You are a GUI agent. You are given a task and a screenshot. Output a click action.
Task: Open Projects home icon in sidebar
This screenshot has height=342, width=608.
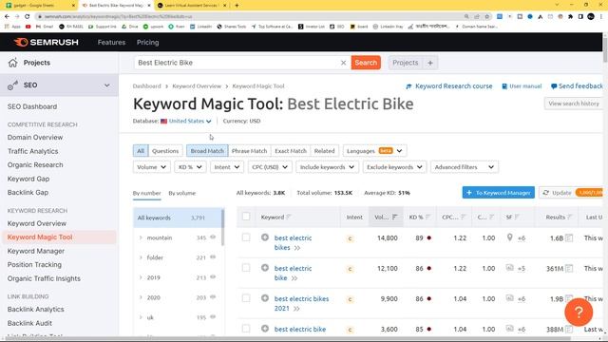tap(12, 63)
